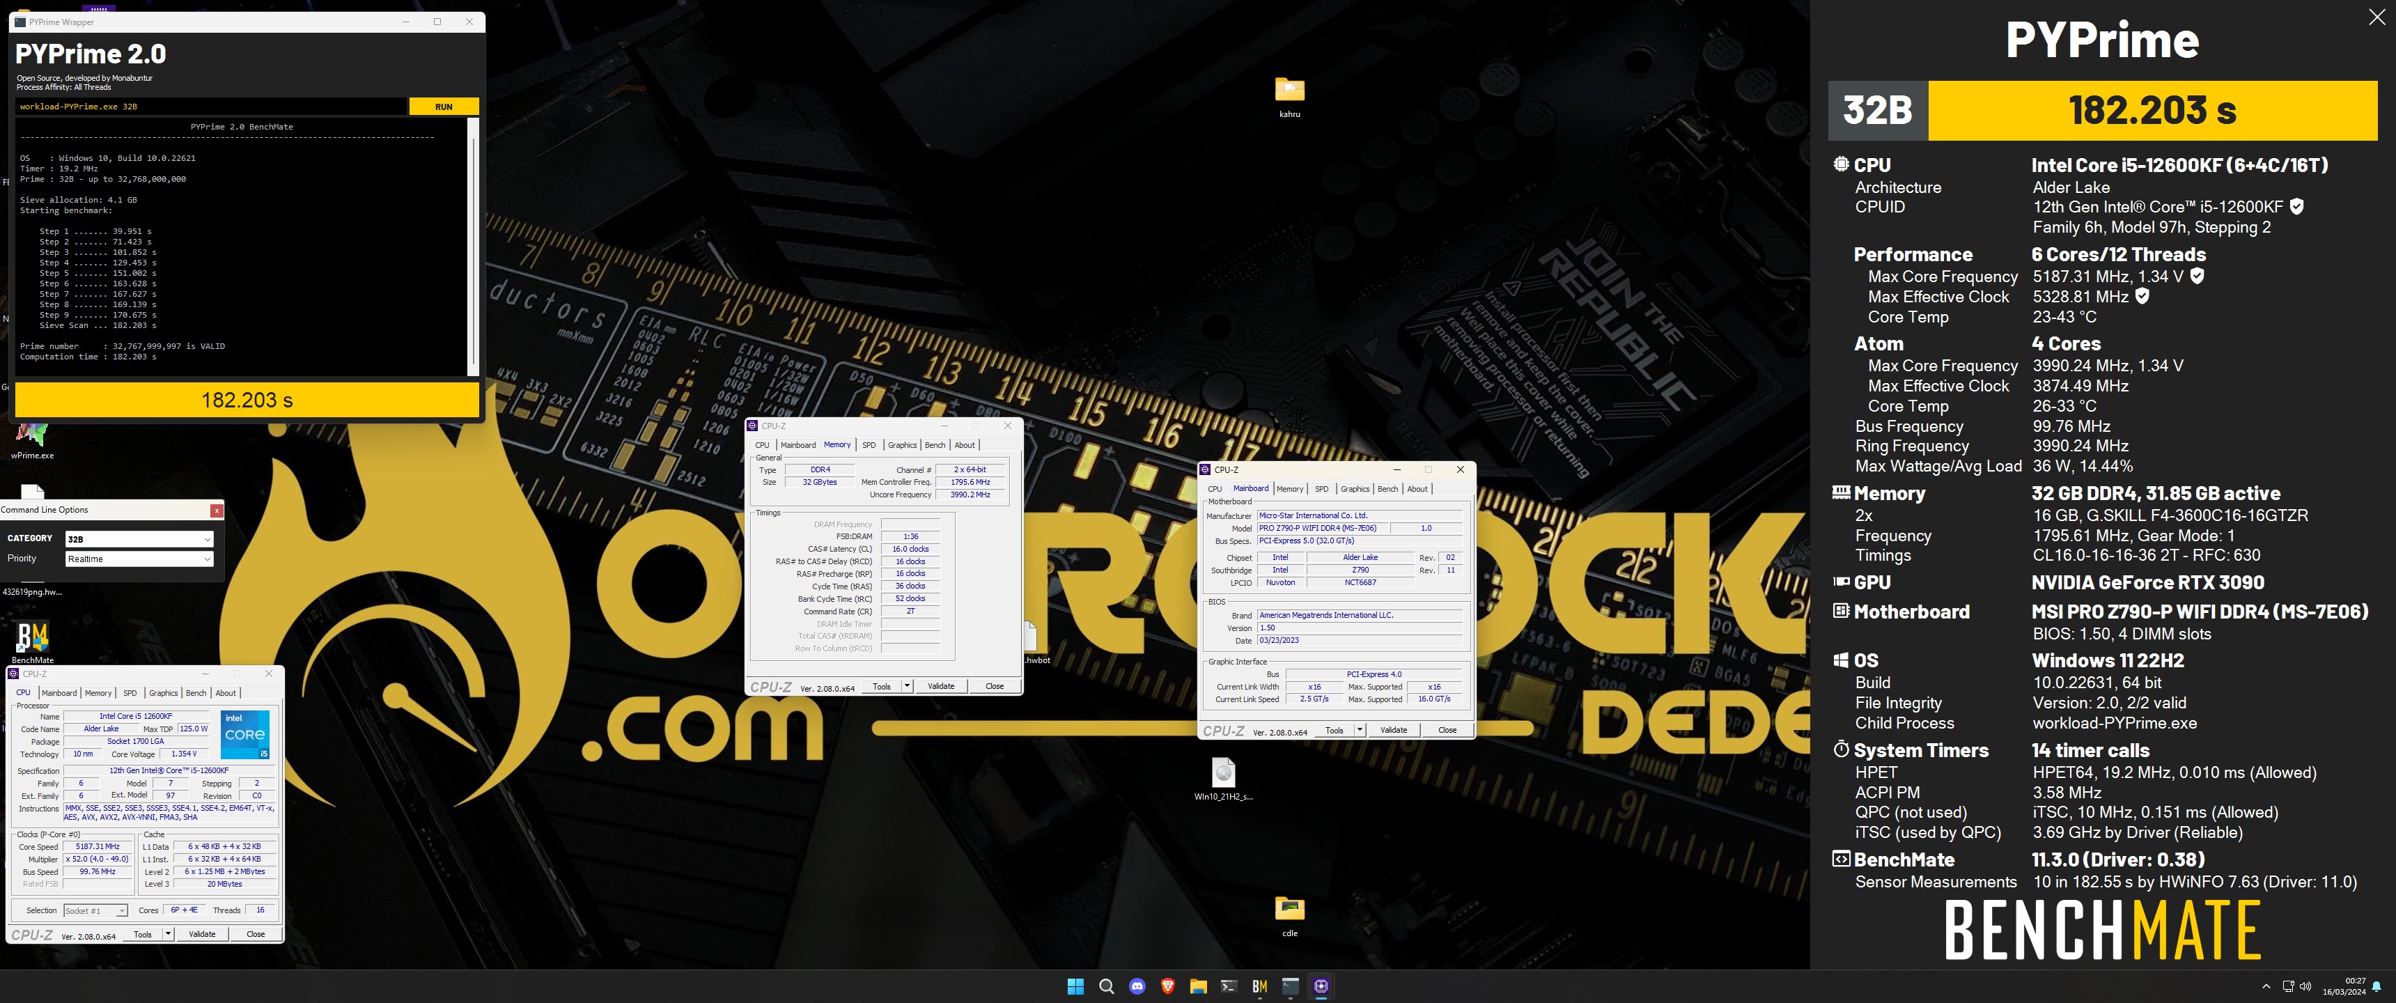This screenshot has width=2396, height=1003.
Task: Click Validate in the CPU-Z processor window
Action: click(x=202, y=934)
